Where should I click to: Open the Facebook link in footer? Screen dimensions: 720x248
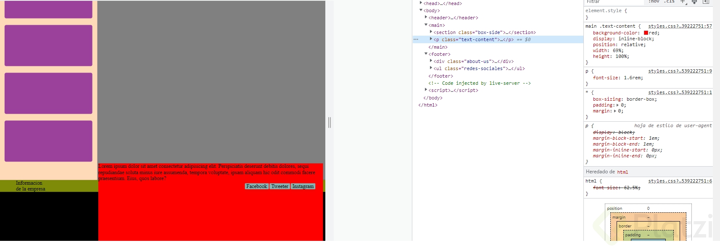(257, 186)
